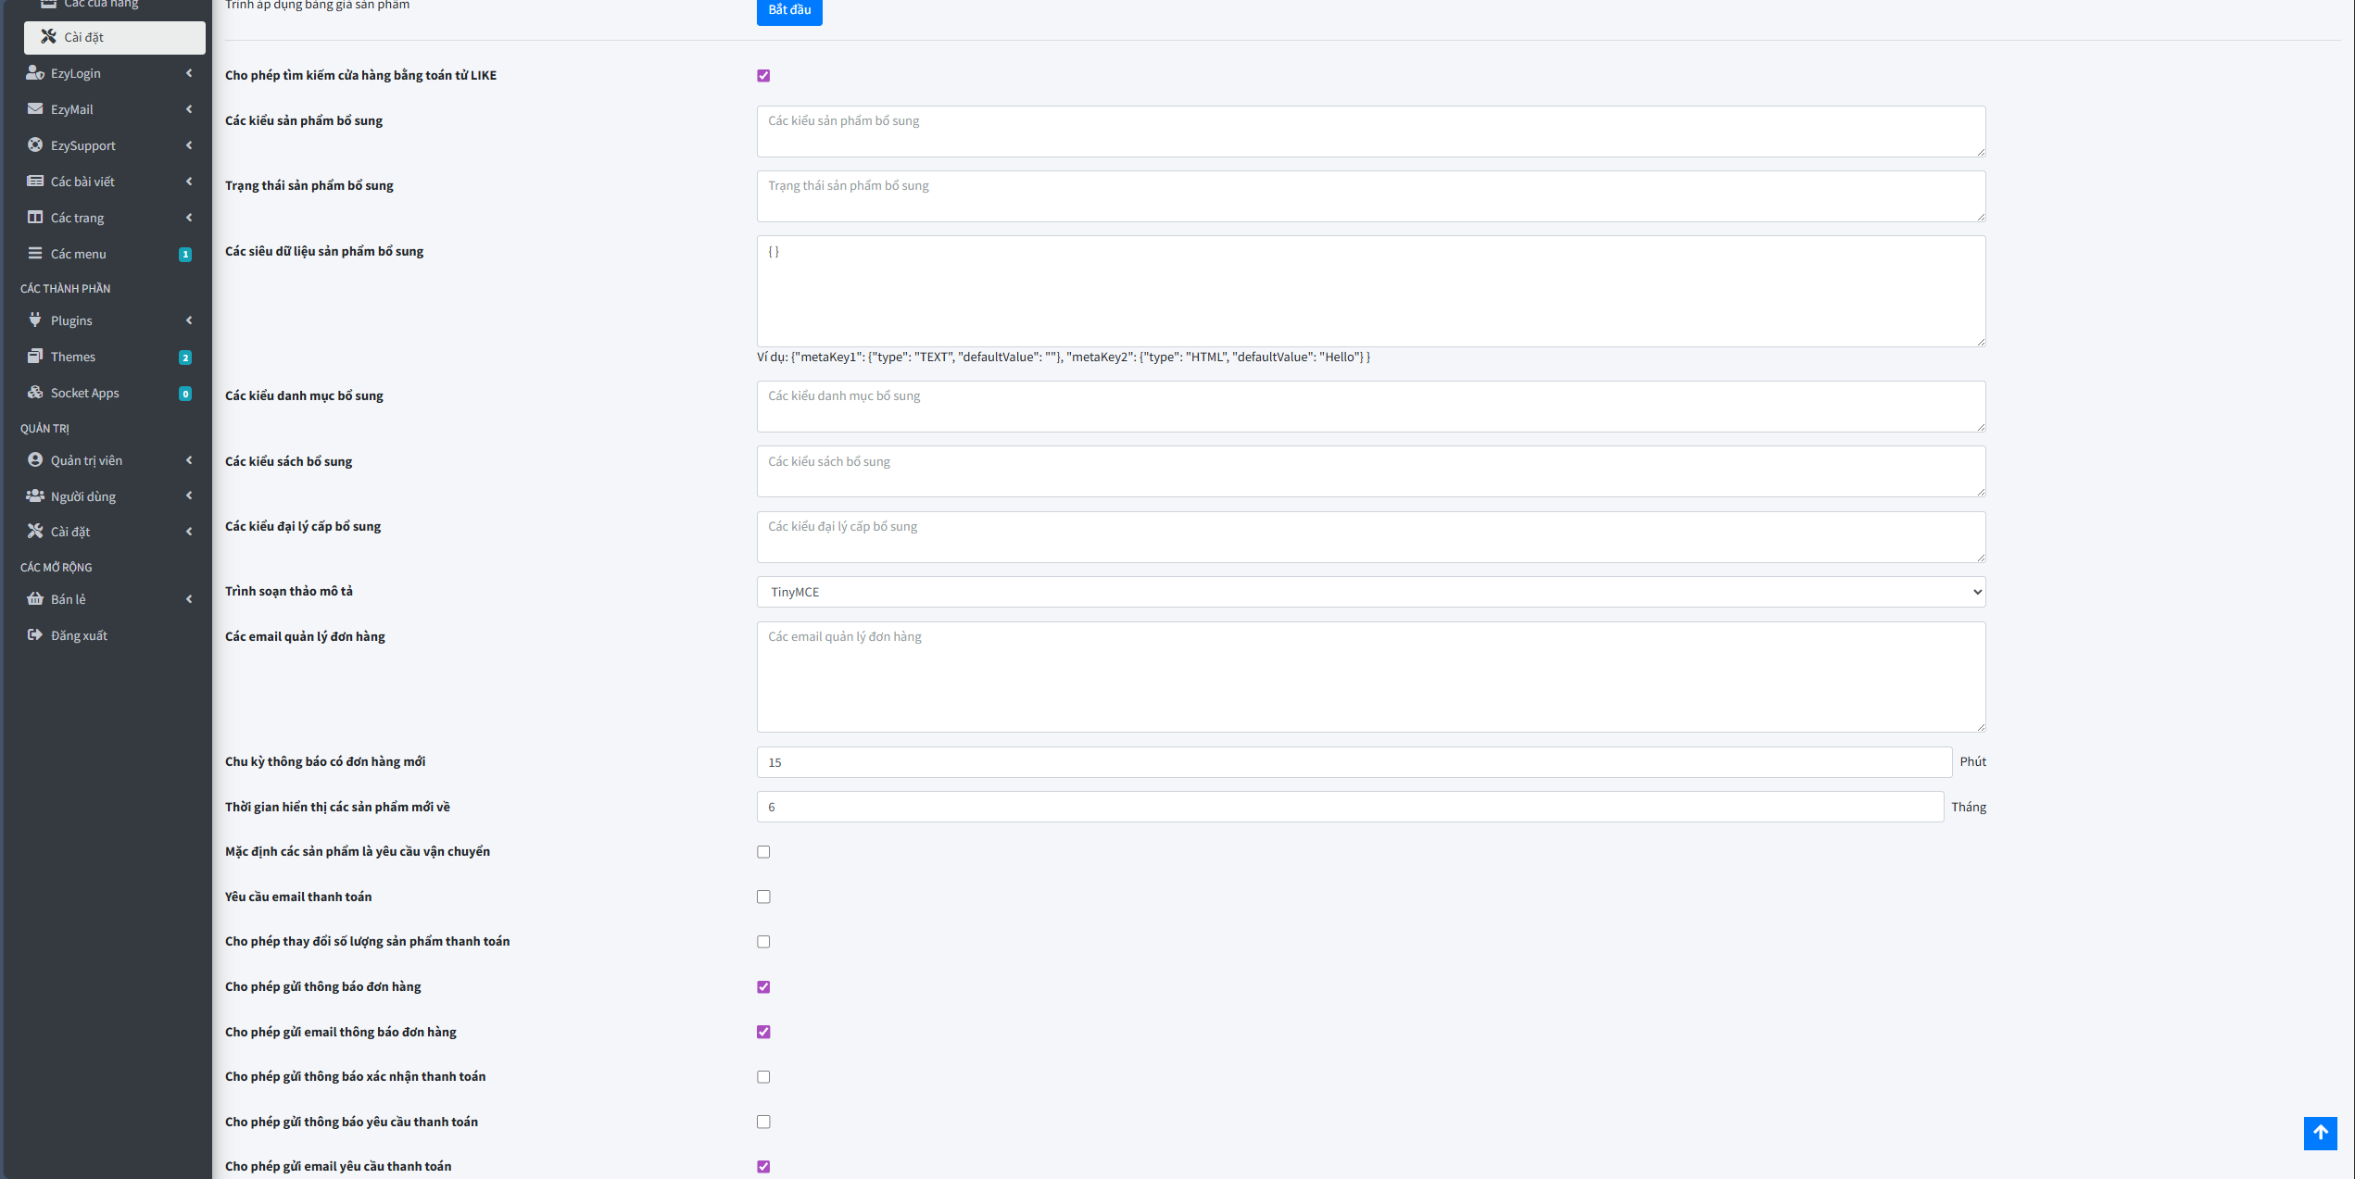Image resolution: width=2355 pixels, height=1179 pixels.
Task: Enable Yêu cầu email thanh toán checkbox
Action: (x=763, y=897)
